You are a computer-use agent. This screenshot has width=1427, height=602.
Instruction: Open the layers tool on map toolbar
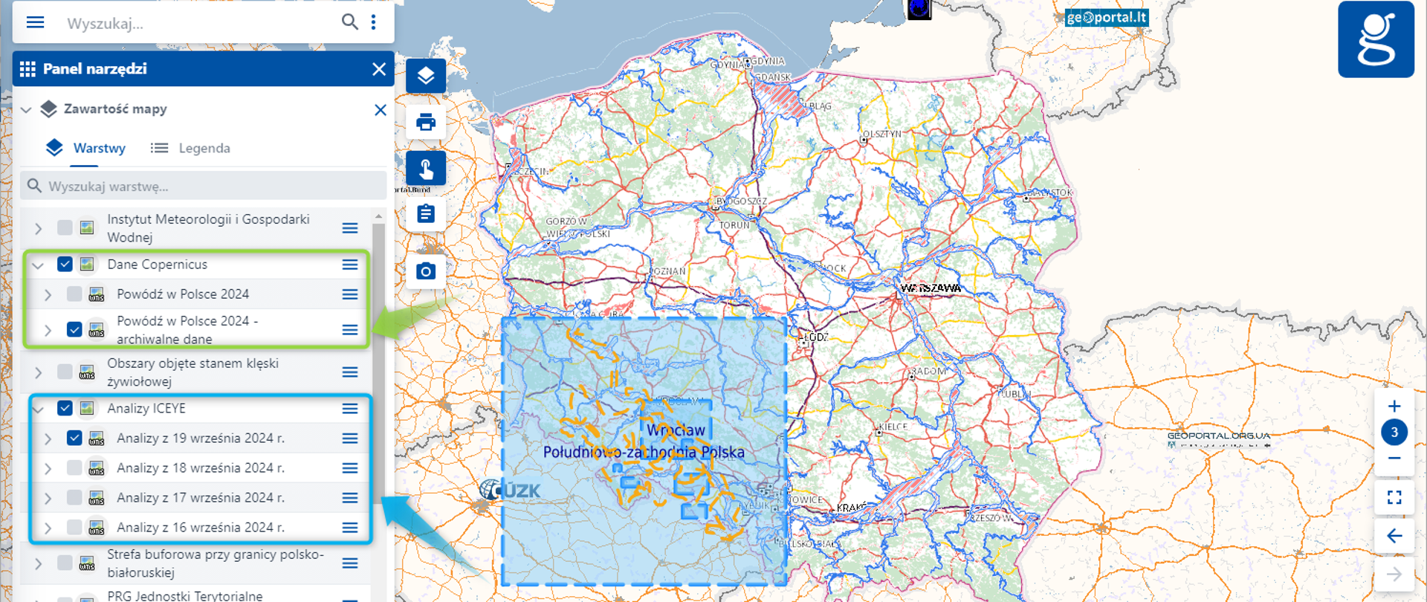(426, 76)
